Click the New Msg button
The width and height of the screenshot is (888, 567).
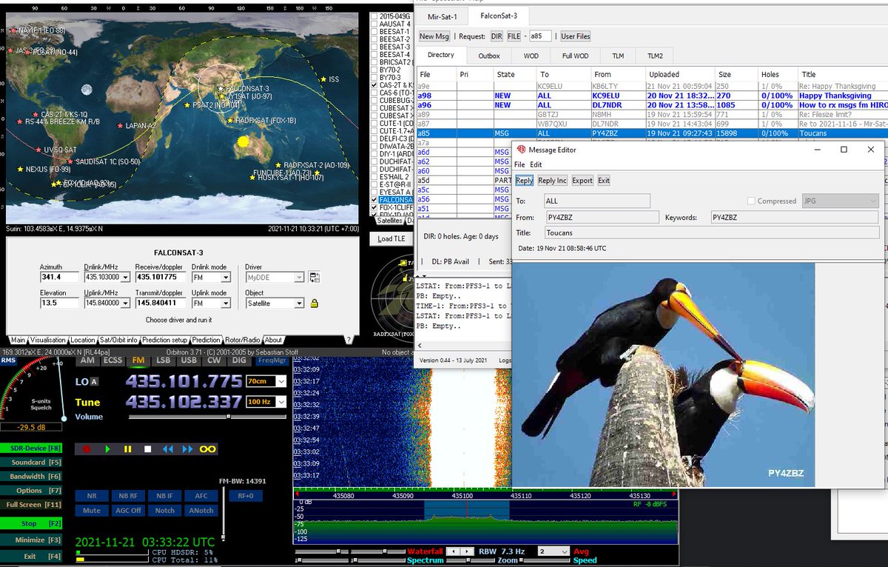434,36
